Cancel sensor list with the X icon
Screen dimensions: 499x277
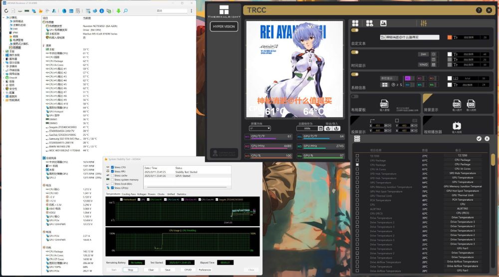pos(487,139)
